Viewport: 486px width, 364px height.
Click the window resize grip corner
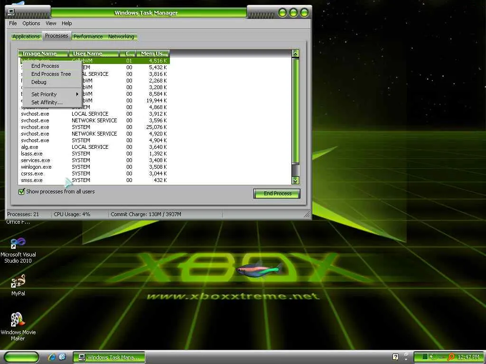307,214
